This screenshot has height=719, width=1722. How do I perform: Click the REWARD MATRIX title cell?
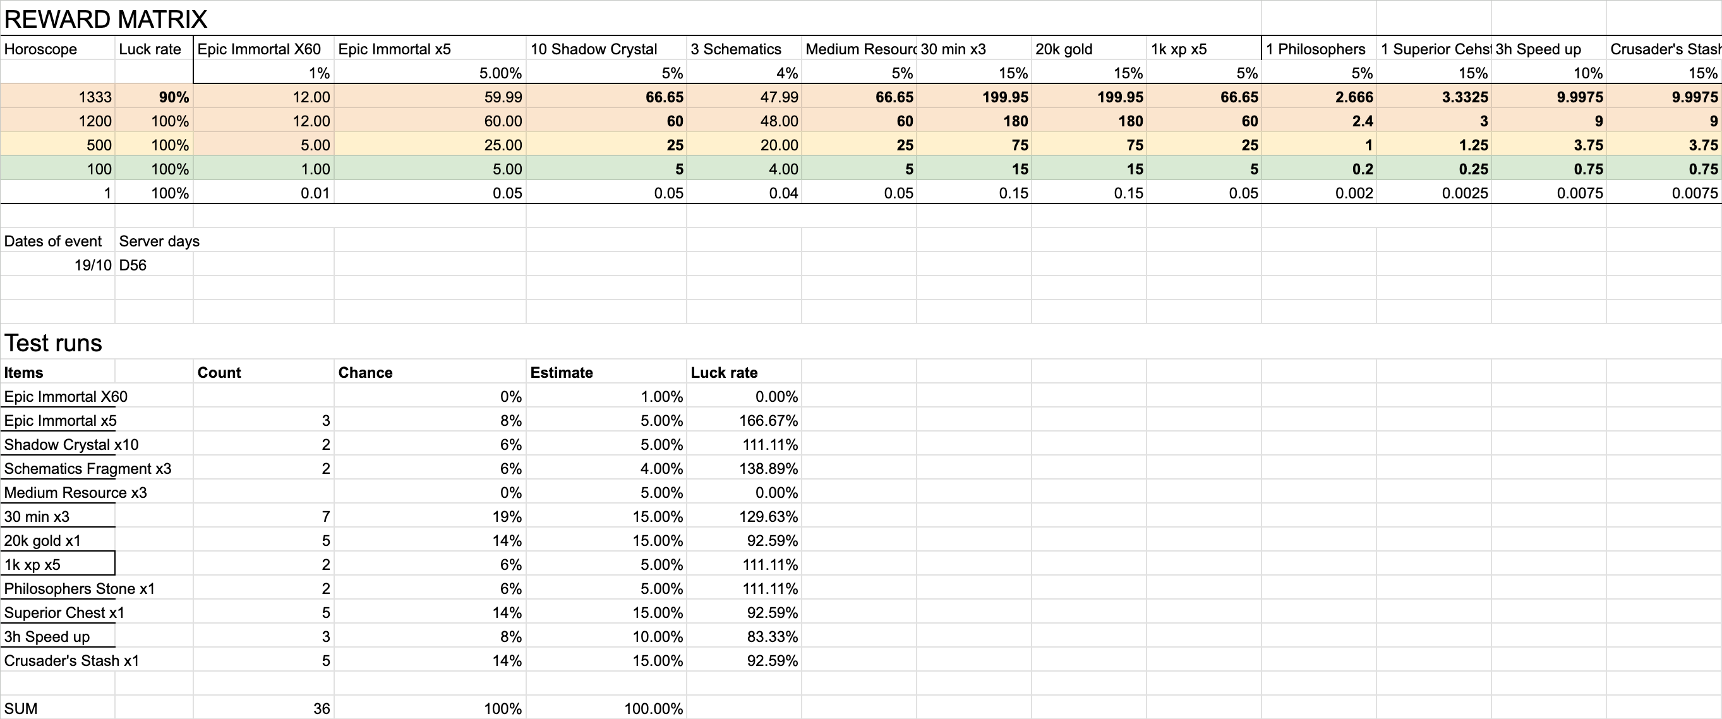point(105,20)
